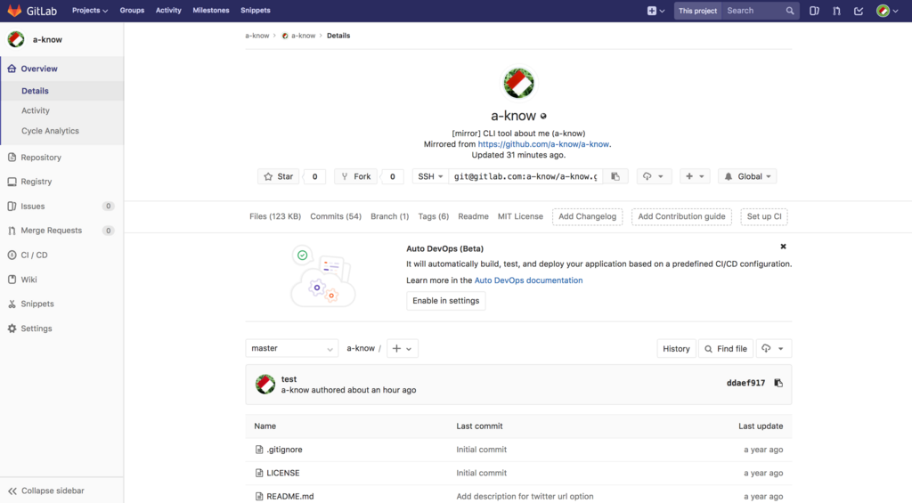This screenshot has height=503, width=912.
Task: Open Files (123 KB)
Action: coord(275,216)
